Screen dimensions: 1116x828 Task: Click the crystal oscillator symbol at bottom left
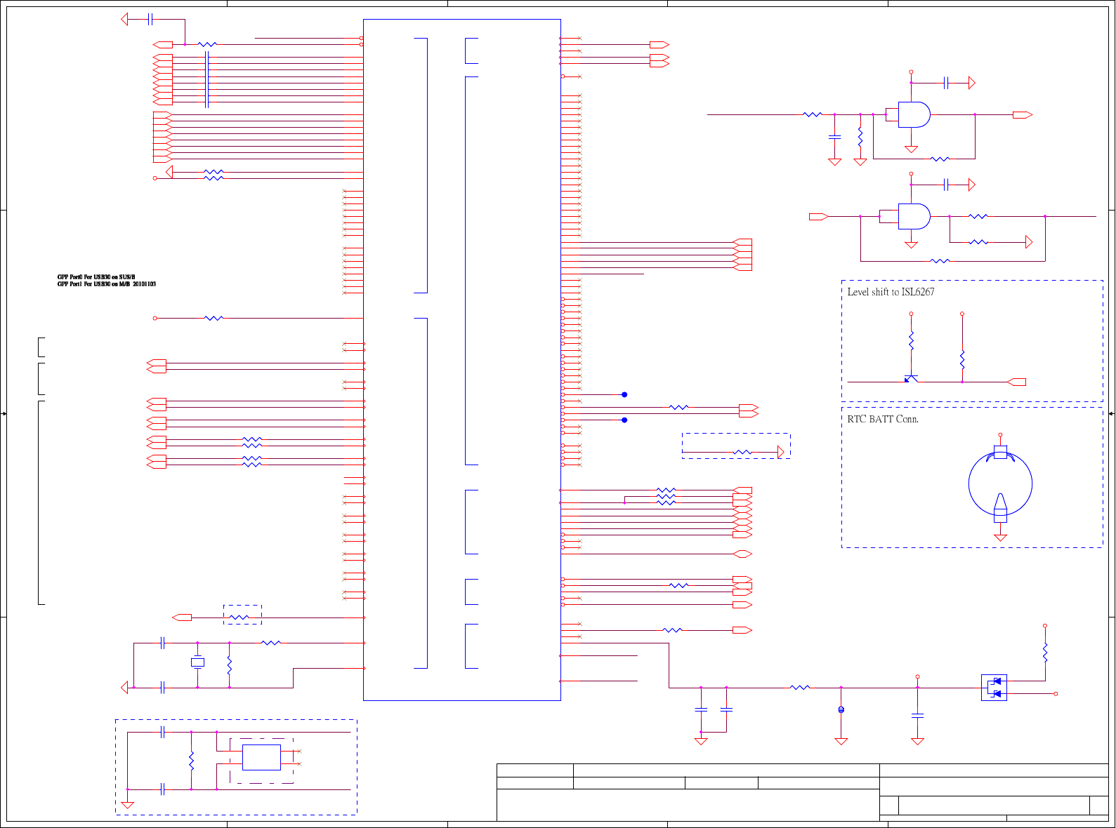tap(198, 662)
